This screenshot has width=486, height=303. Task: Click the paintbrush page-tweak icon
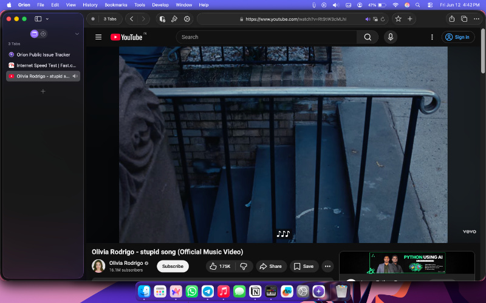(x=174, y=19)
